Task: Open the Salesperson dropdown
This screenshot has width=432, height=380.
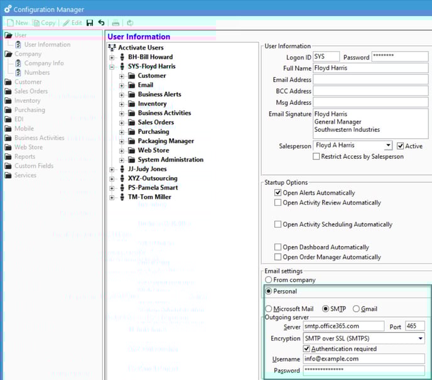Action: tap(388, 145)
